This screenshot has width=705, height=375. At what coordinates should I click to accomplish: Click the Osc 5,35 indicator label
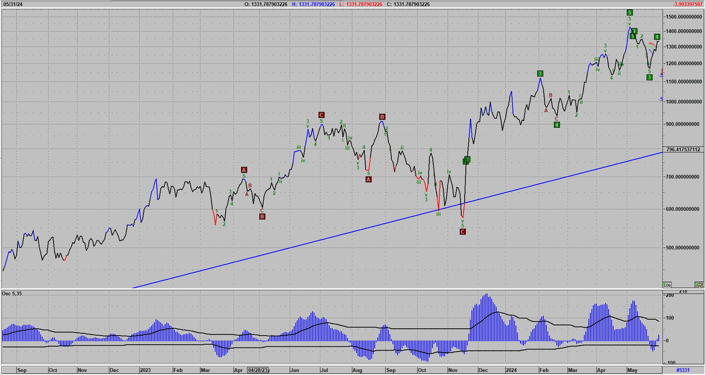11,294
